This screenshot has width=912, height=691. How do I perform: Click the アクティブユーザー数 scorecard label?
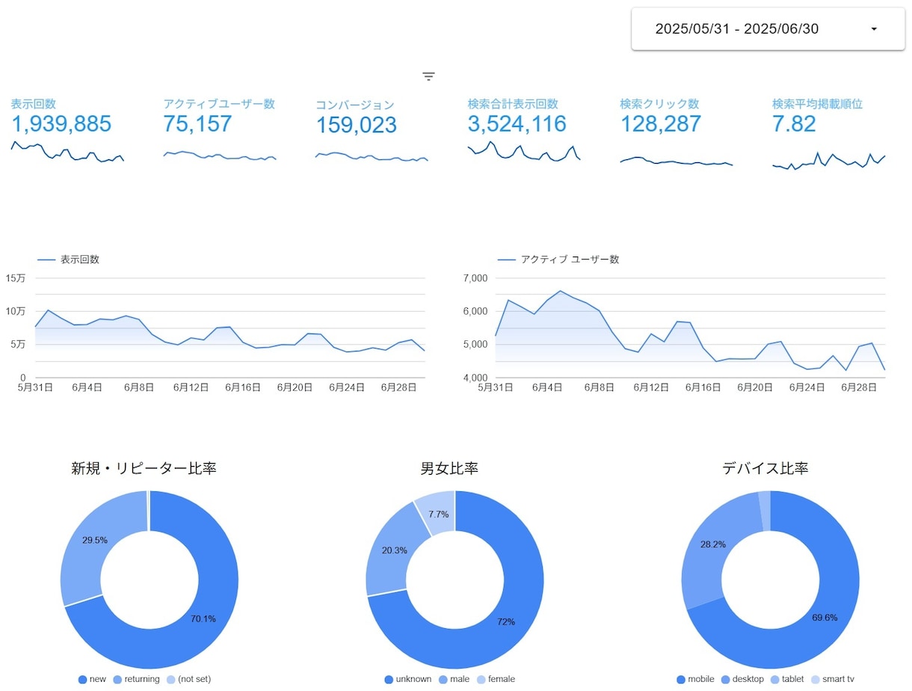click(219, 104)
